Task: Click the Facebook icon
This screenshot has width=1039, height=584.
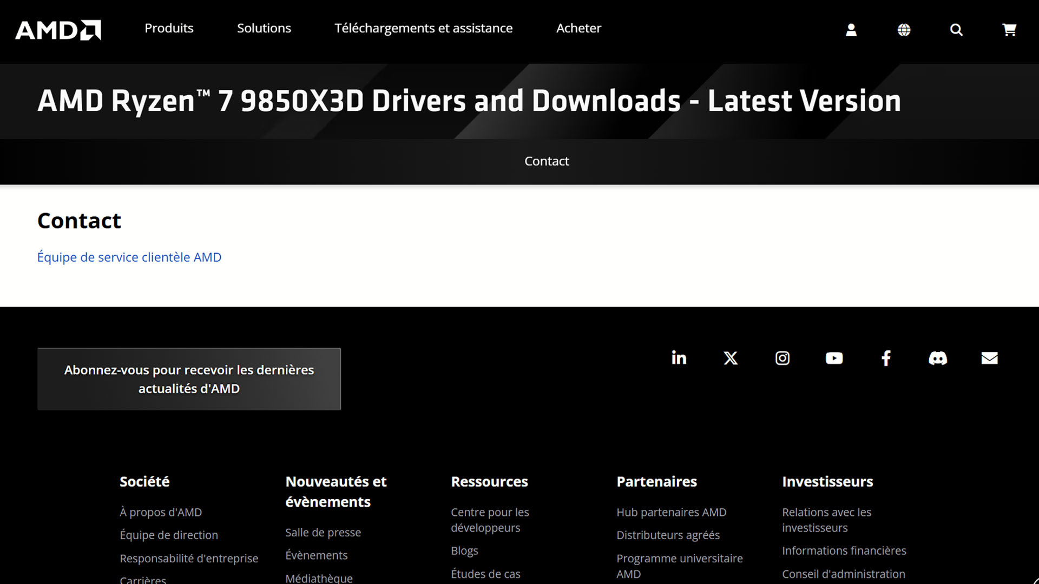Action: [886, 358]
